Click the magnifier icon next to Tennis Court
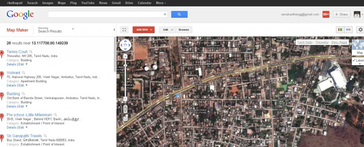Viewport: 364px width, 147px height. click(31, 52)
